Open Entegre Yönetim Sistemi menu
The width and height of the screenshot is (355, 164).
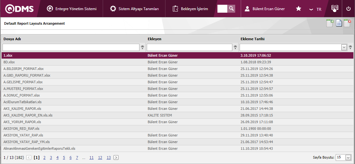72,9
